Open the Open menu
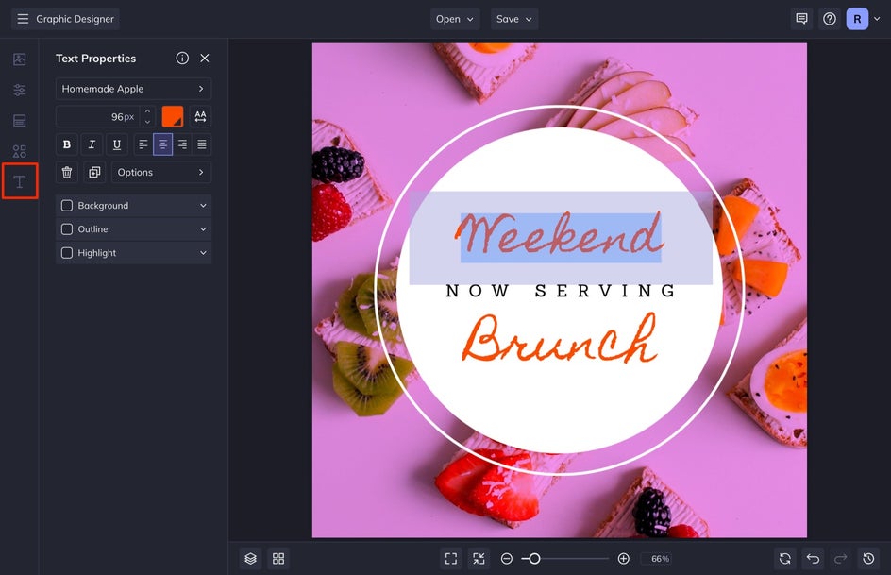The width and height of the screenshot is (891, 575). (456, 19)
